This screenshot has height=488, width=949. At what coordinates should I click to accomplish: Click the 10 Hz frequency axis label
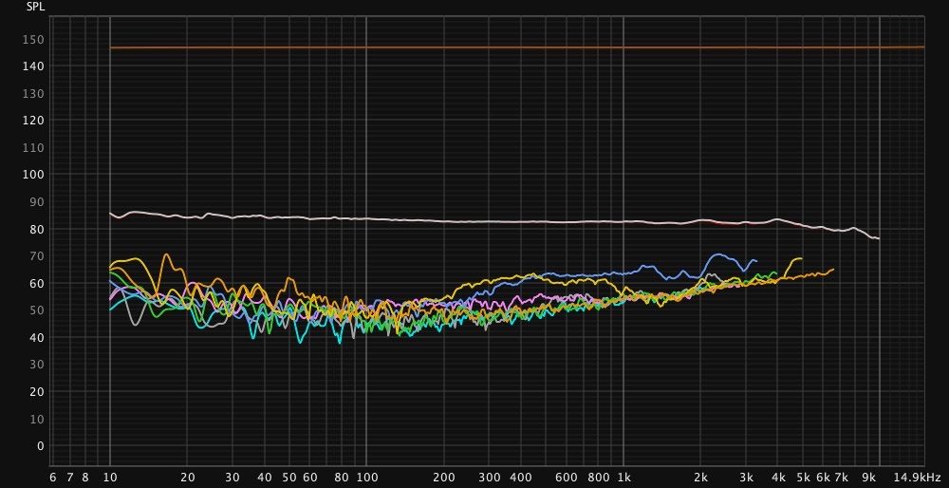coord(109,478)
